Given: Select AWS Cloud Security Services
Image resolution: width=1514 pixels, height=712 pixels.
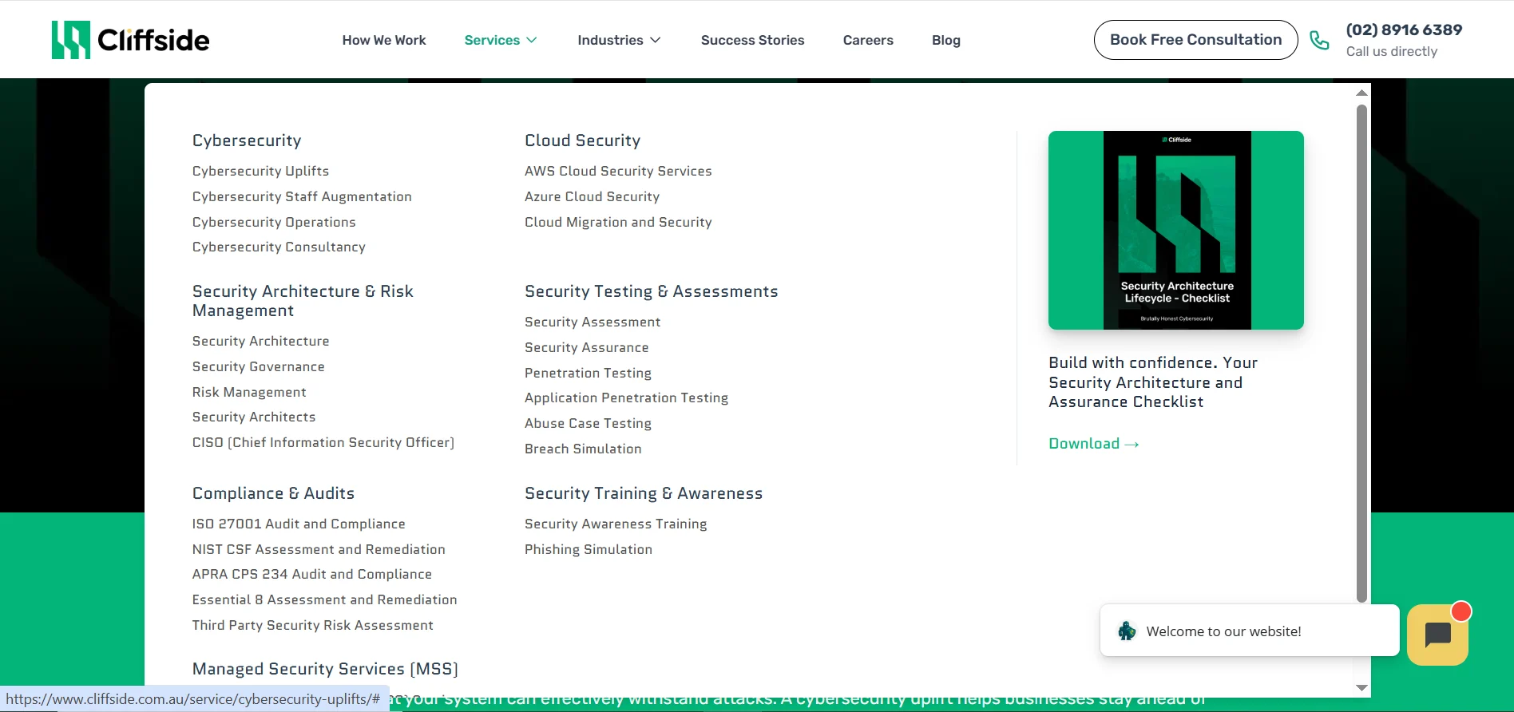Looking at the screenshot, I should pos(618,171).
